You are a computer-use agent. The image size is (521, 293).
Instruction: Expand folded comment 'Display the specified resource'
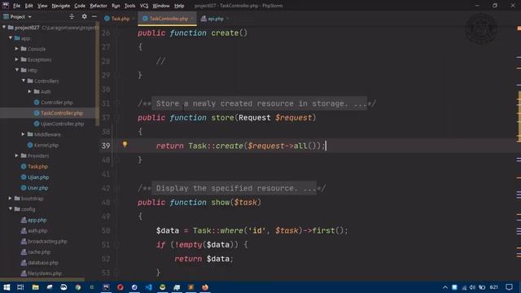tap(234, 188)
